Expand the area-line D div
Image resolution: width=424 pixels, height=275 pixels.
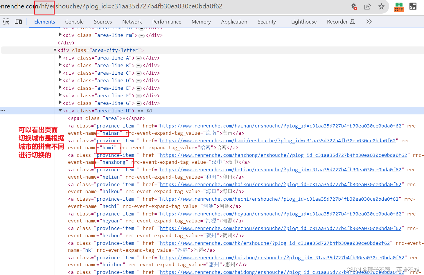click(x=60, y=80)
